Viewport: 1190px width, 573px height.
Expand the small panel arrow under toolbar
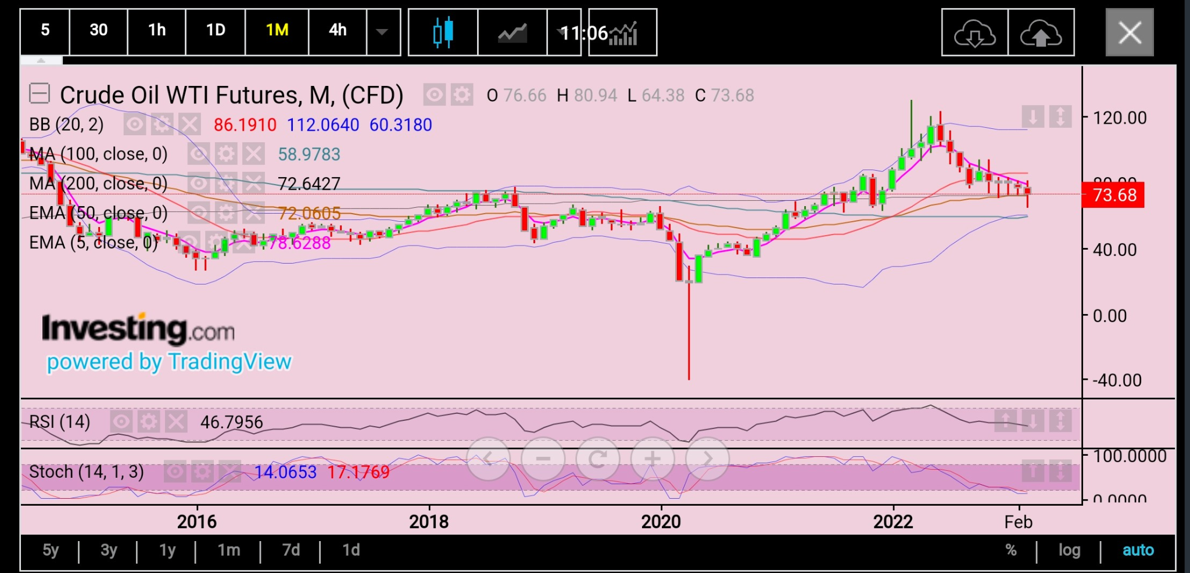tap(41, 60)
